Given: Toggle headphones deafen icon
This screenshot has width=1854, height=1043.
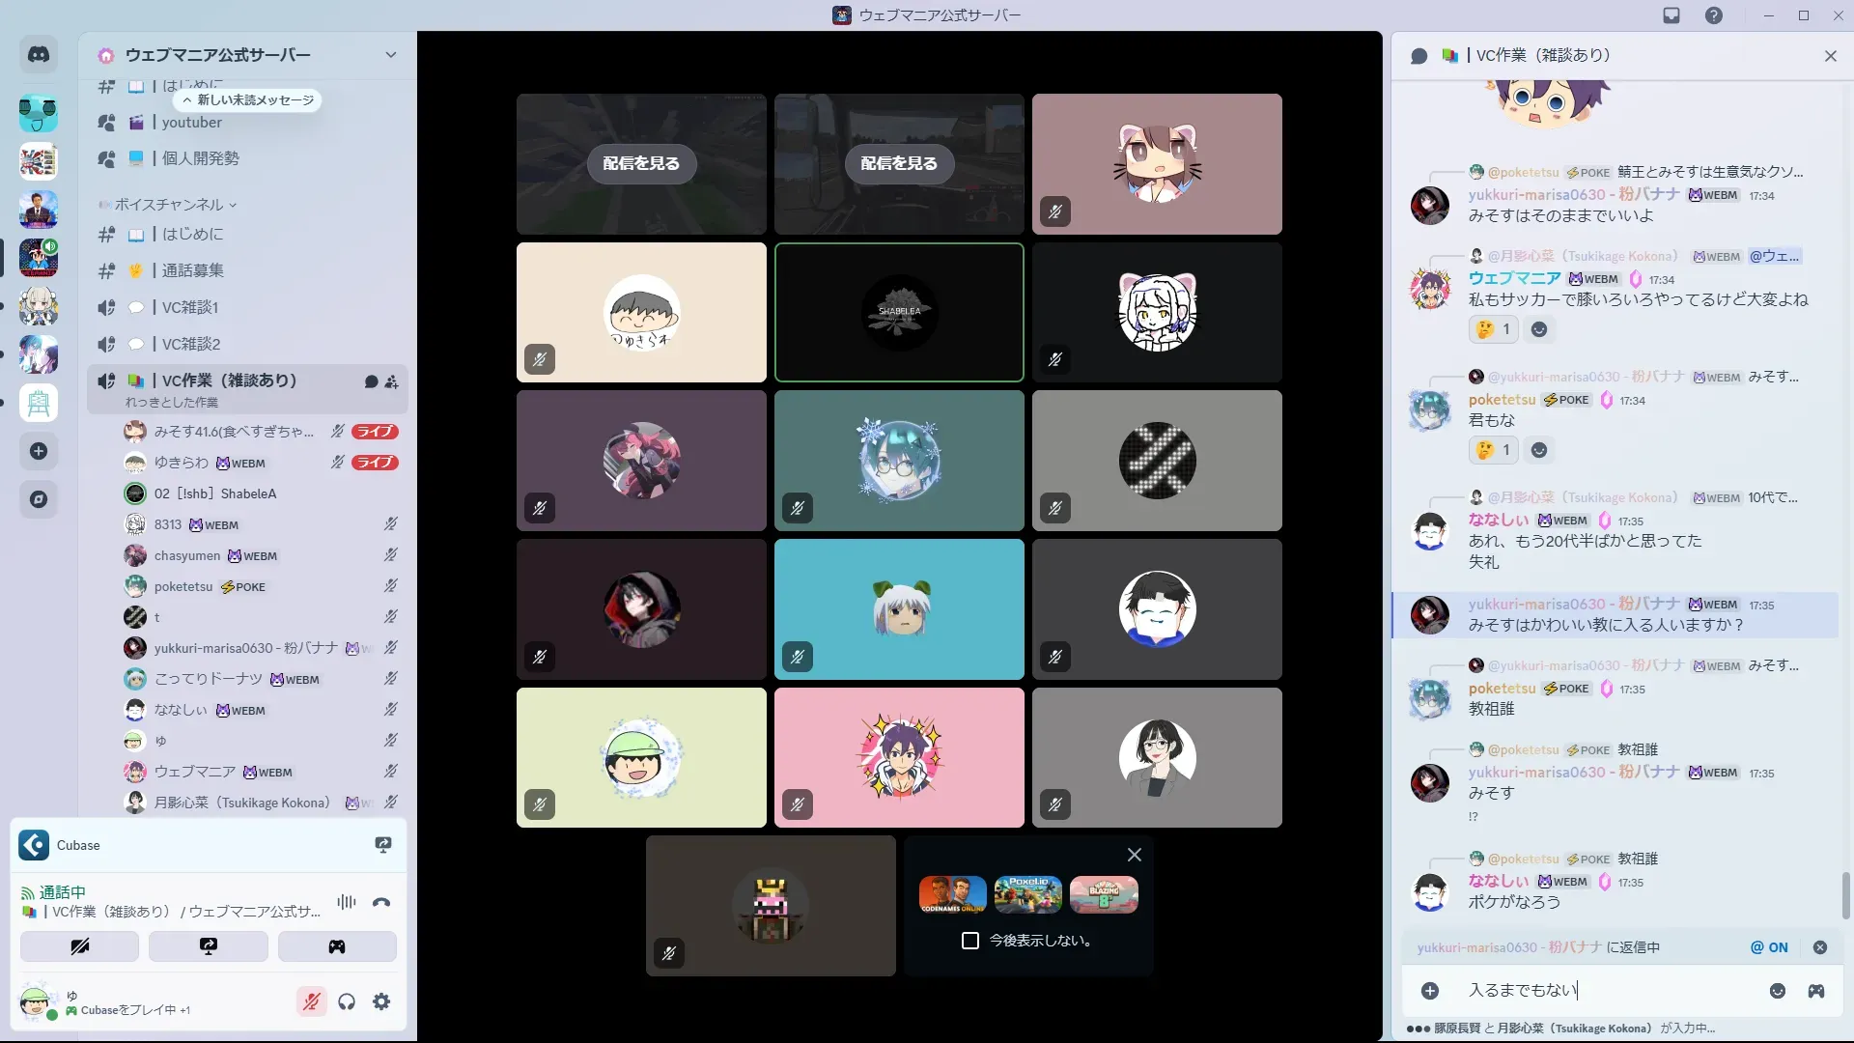Looking at the screenshot, I should click(x=347, y=1001).
